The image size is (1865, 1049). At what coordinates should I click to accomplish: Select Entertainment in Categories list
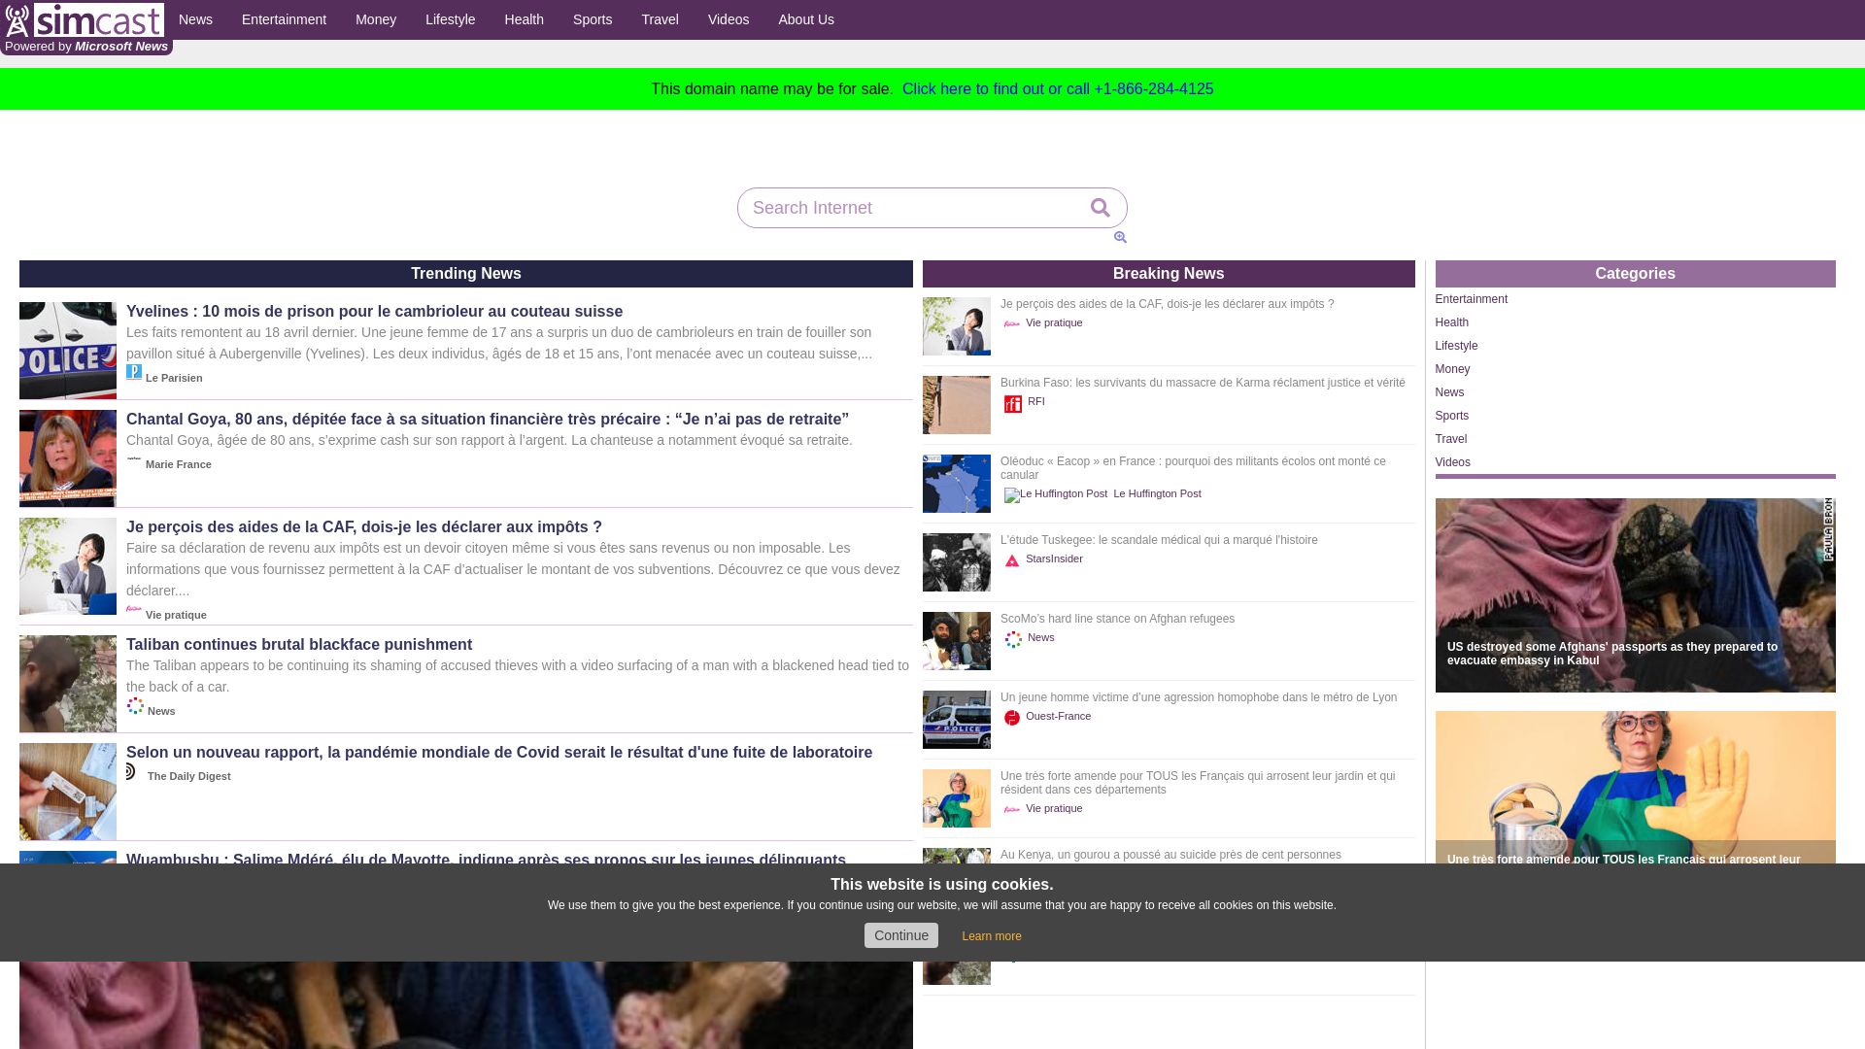(1471, 299)
